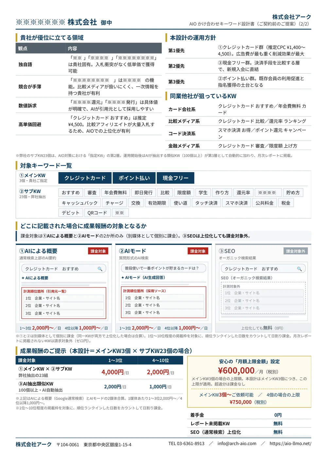Click the '第1優先' row label

point(177,51)
